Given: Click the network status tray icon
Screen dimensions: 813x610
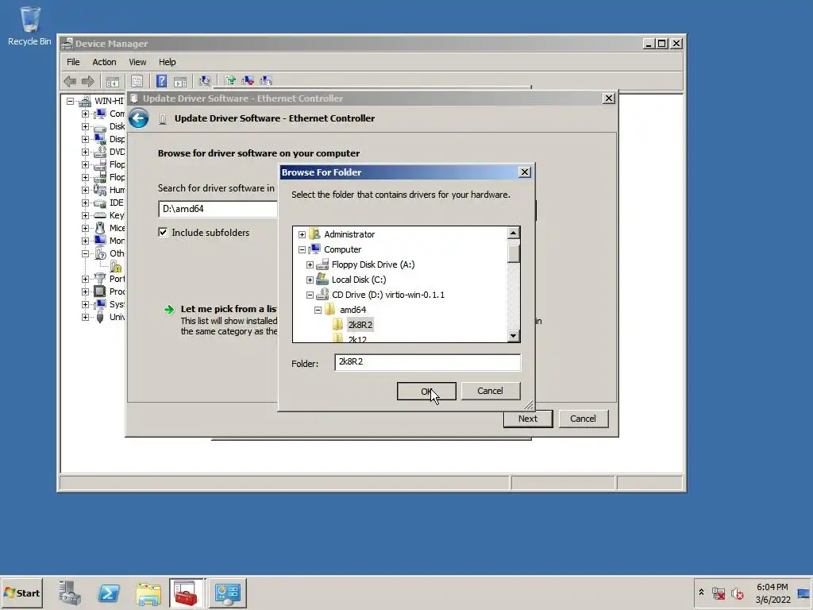Looking at the screenshot, I should point(719,593).
